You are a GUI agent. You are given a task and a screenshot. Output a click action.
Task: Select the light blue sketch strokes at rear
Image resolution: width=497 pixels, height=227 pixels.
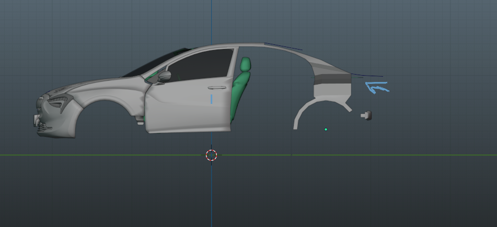377,87
